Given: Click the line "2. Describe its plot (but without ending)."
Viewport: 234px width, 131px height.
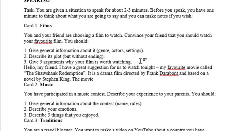Looking at the screenshot, I should (64, 56).
